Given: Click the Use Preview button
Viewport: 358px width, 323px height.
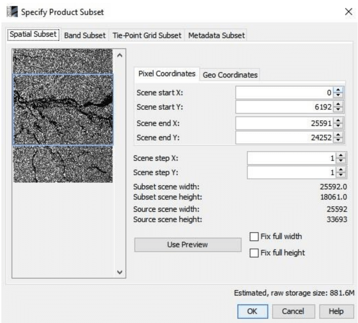Looking at the screenshot, I should point(188,245).
